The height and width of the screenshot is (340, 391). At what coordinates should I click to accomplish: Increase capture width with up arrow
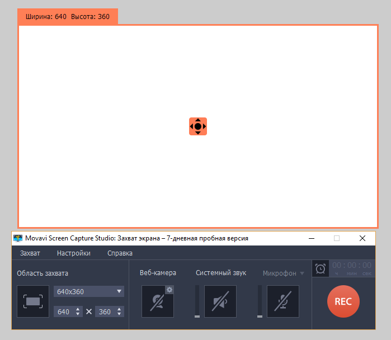78,309
